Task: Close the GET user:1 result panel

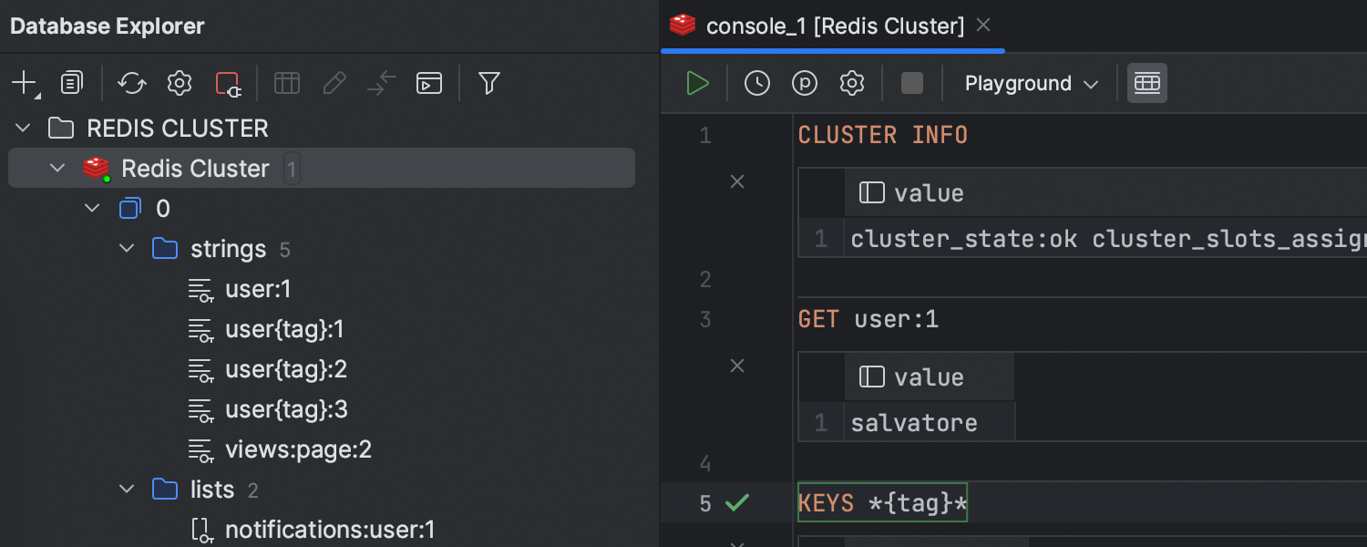Action: click(737, 366)
